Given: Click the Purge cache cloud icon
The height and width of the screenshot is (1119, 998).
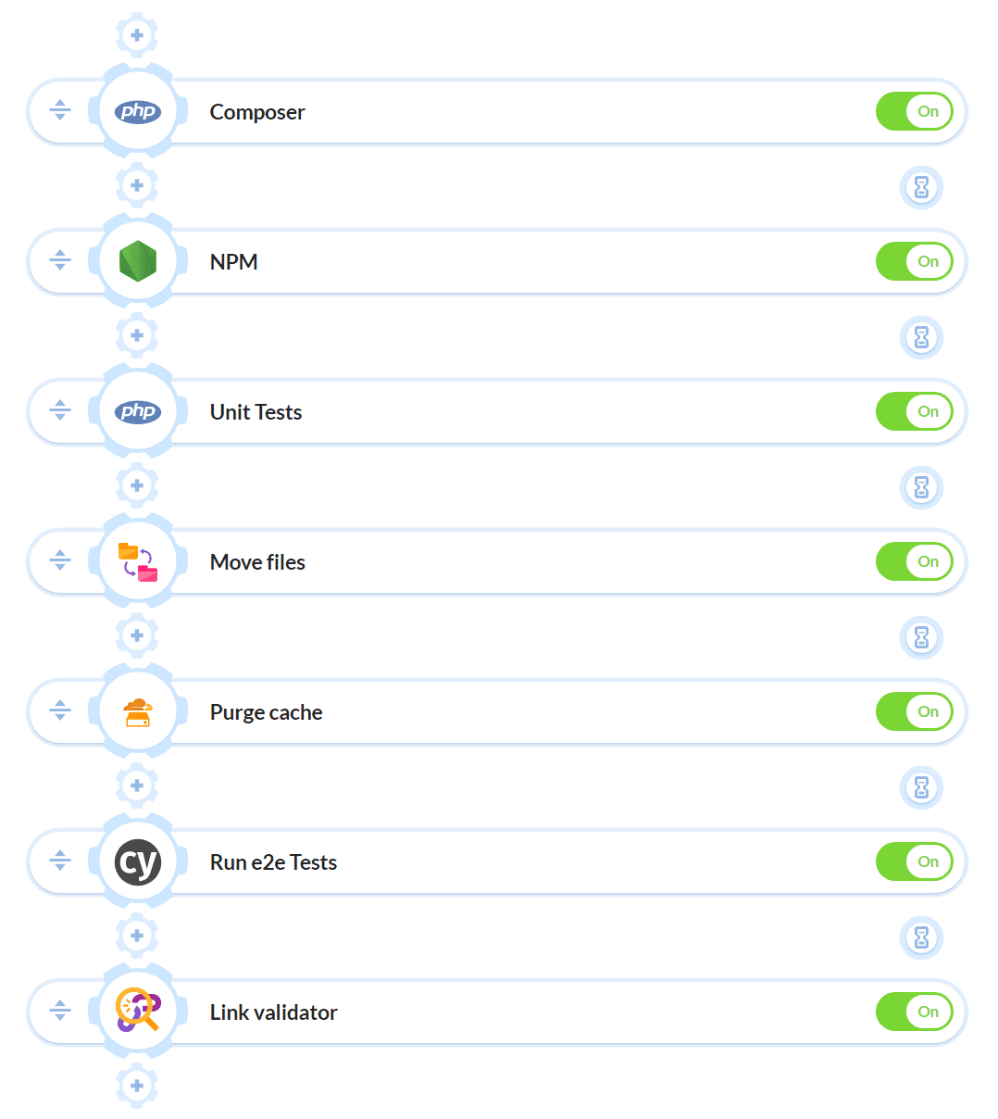Looking at the screenshot, I should click(x=137, y=710).
